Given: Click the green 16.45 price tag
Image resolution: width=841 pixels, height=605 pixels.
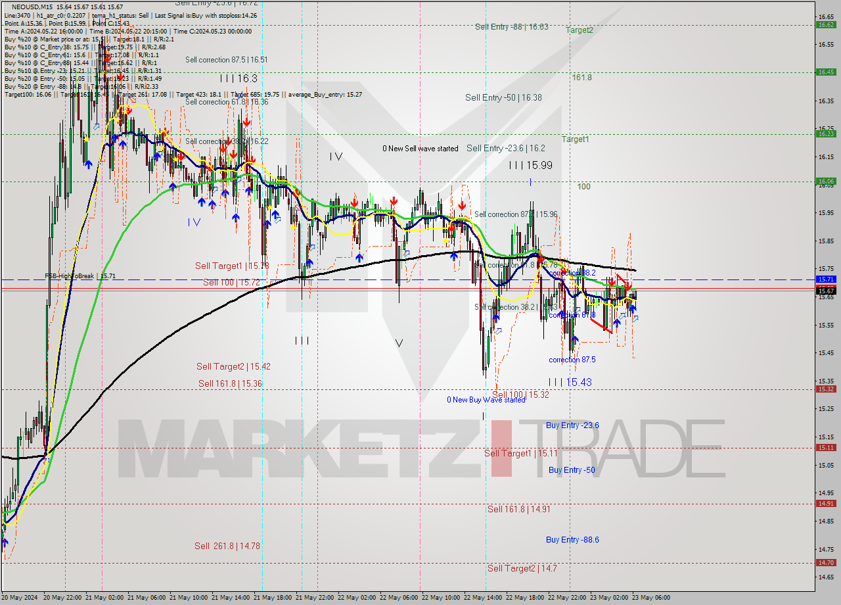Looking at the screenshot, I should coord(825,72).
